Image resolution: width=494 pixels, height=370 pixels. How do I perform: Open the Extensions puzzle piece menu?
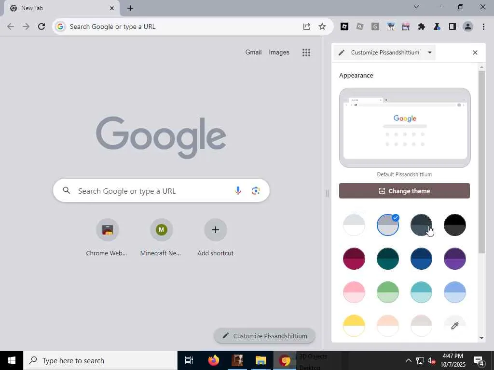(422, 27)
